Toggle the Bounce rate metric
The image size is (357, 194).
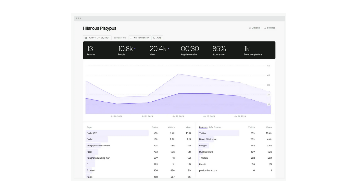coord(218,50)
